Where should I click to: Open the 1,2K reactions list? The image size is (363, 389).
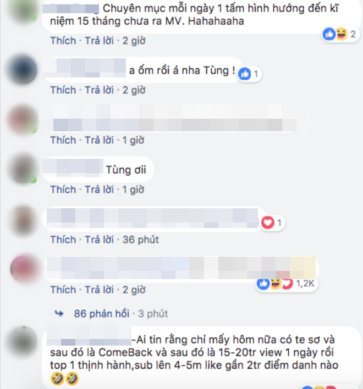pyautogui.click(x=305, y=283)
